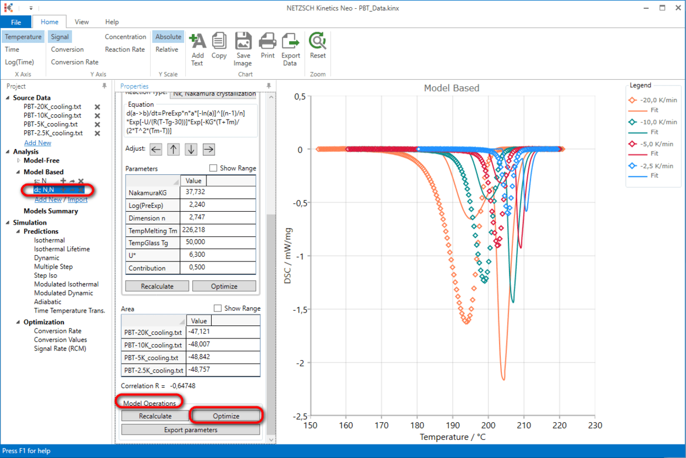This screenshot has width=686, height=458.
Task: Click the Export Data icon
Action: click(x=290, y=49)
